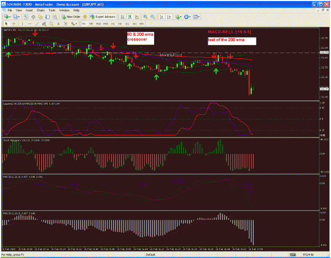Select the Crosshair tool
This screenshot has width=331, height=258.
(14, 24)
